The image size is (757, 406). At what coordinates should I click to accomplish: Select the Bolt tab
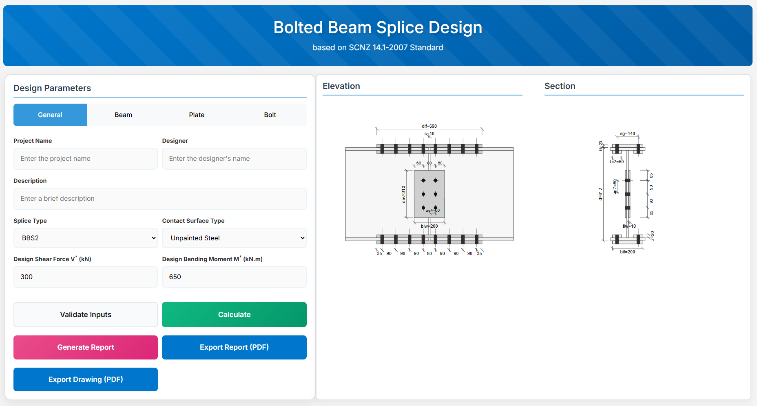click(270, 115)
